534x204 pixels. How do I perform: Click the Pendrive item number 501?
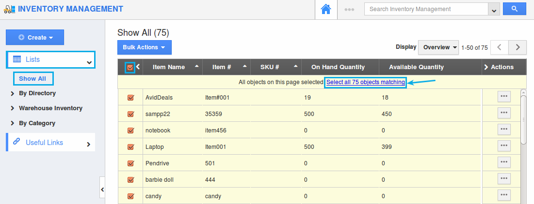pyautogui.click(x=210, y=163)
